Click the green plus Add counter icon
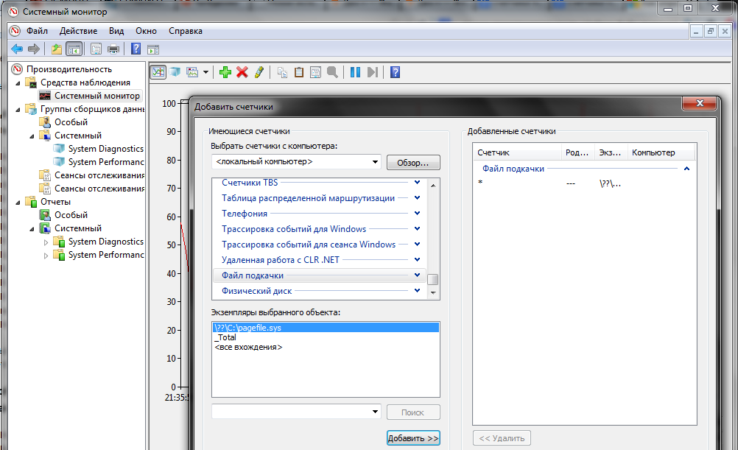The height and width of the screenshot is (450, 738). coord(225,72)
